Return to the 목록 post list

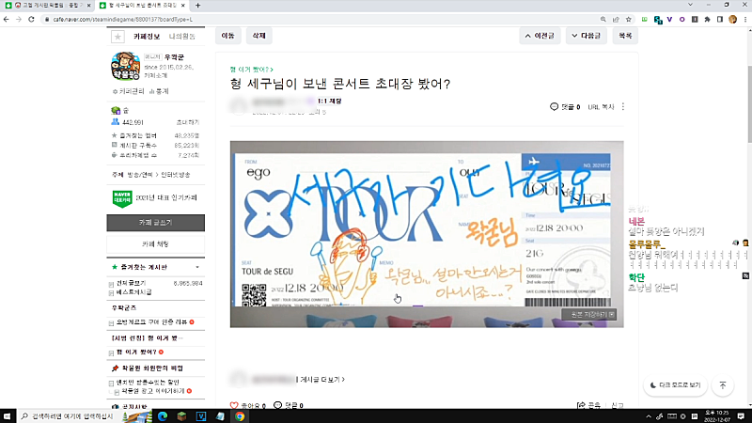(625, 36)
